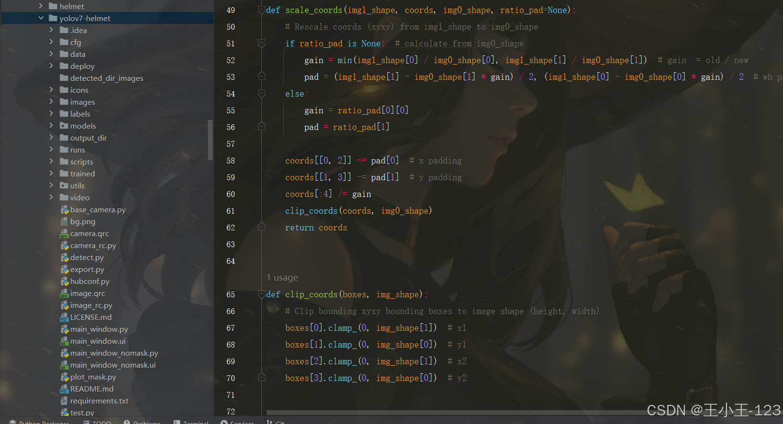The width and height of the screenshot is (783, 424).
Task: Click the '1 usage' hint above clip_coords
Action: coord(282,278)
